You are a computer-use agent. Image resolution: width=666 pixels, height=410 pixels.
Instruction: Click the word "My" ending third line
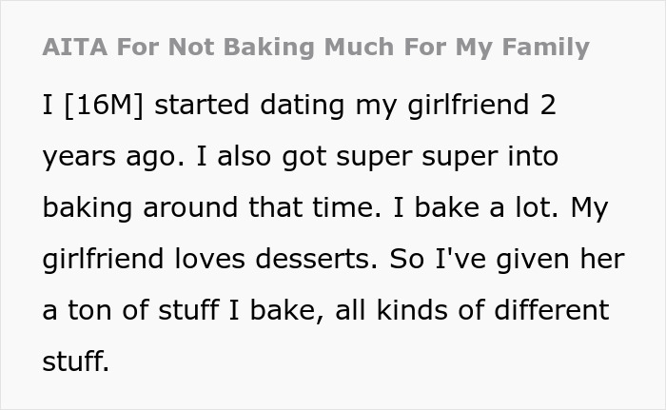pos(590,209)
